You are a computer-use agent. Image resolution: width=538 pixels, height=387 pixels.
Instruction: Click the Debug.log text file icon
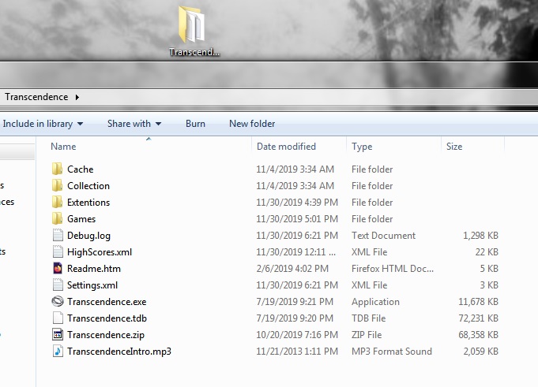58,236
